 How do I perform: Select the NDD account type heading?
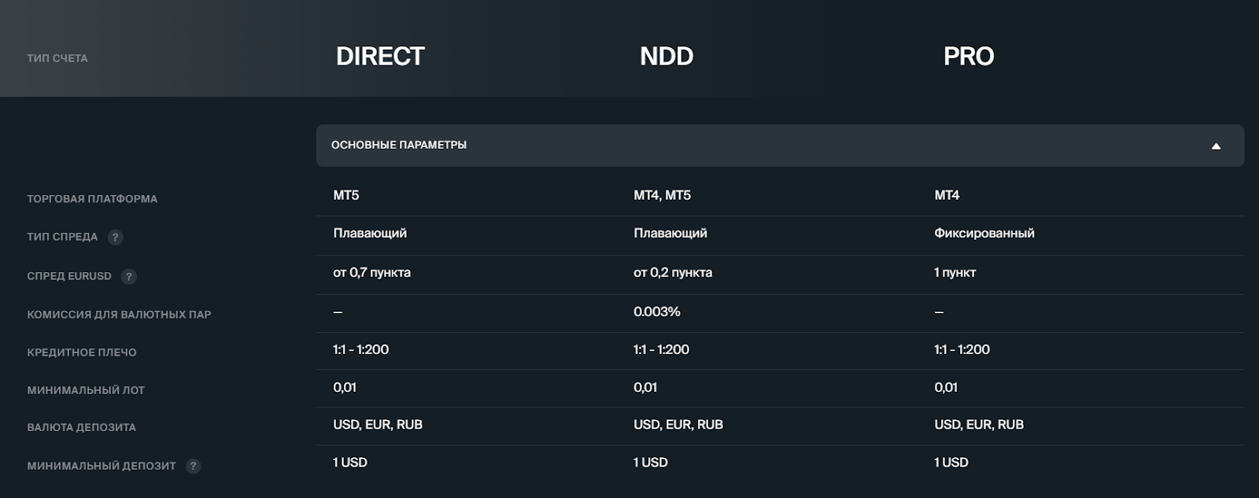coord(666,57)
